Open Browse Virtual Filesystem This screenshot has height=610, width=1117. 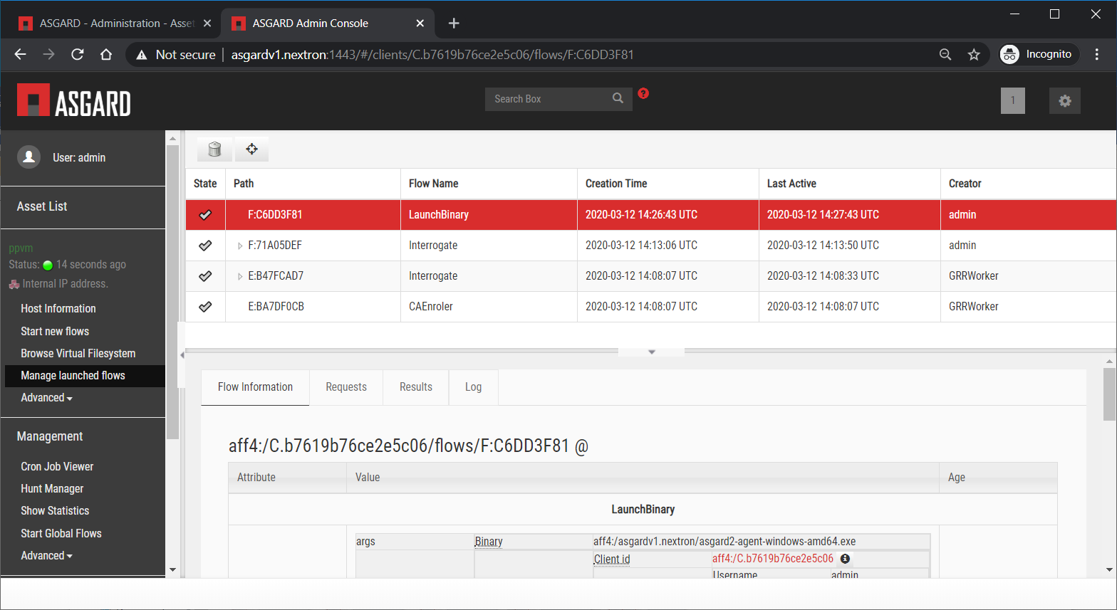coord(78,353)
